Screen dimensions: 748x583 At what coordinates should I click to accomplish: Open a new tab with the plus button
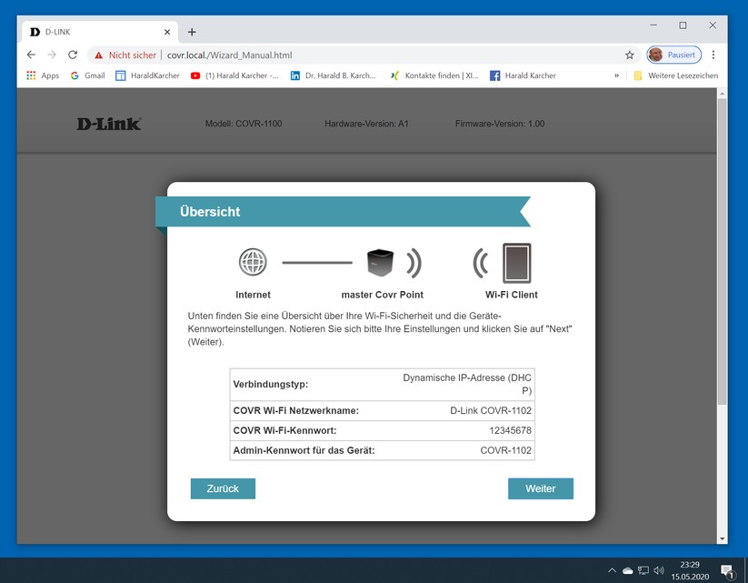pos(192,32)
